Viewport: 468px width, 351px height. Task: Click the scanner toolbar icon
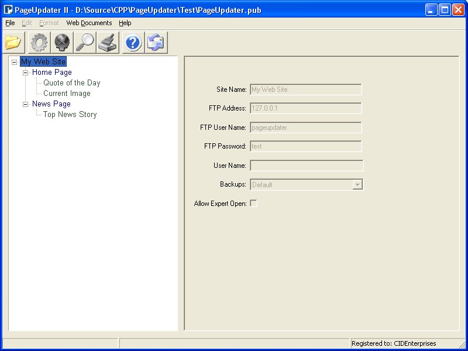(108, 43)
